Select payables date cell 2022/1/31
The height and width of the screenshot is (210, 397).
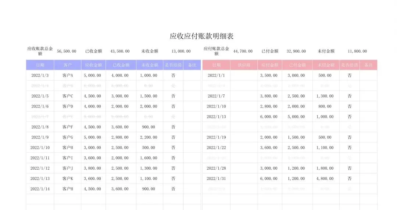tap(216, 179)
